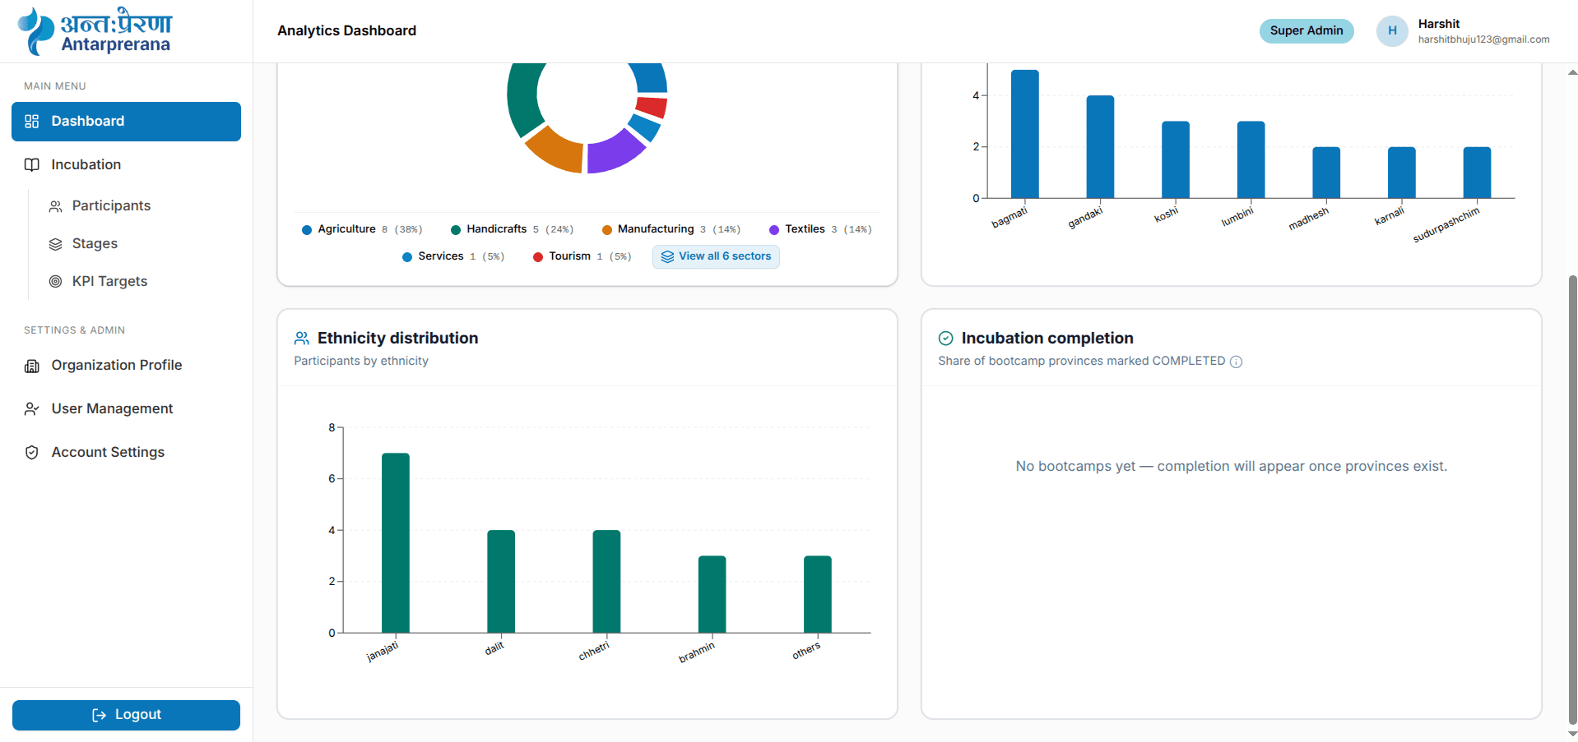Click the Logout button
Viewport: 1578px width, 742px height.
coord(126,715)
